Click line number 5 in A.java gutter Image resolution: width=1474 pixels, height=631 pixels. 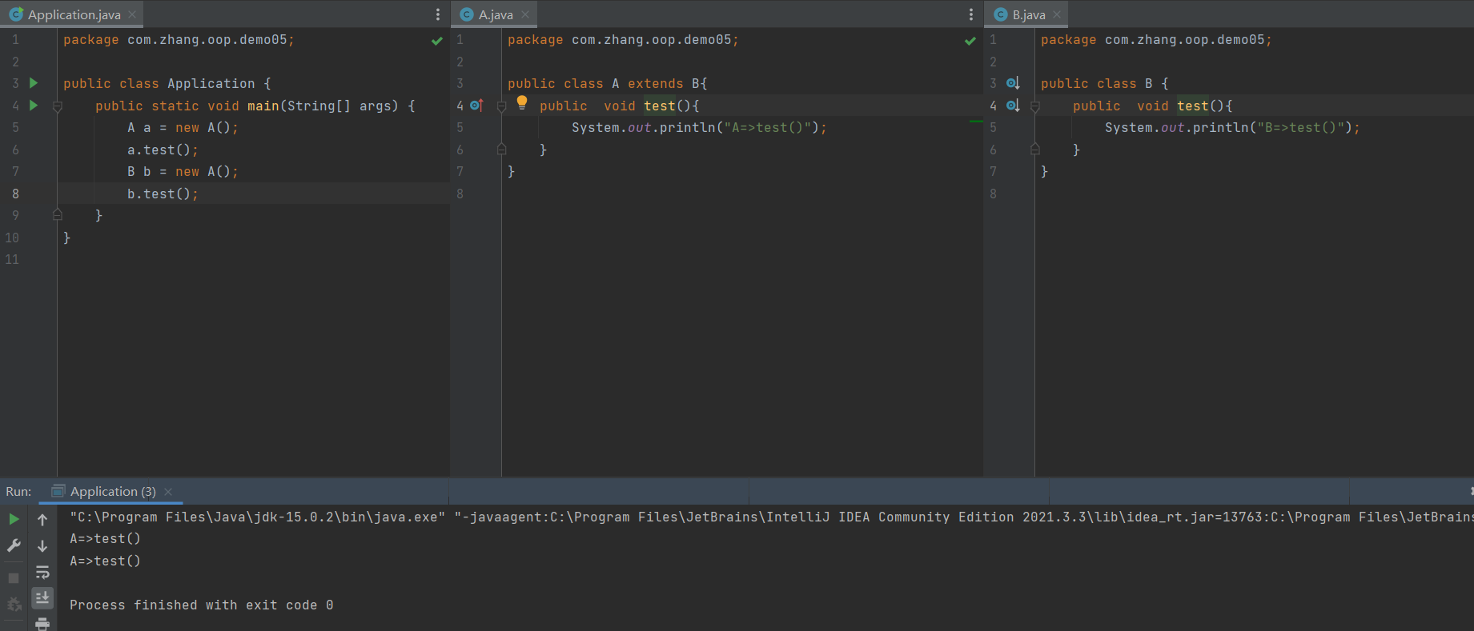[x=460, y=128]
